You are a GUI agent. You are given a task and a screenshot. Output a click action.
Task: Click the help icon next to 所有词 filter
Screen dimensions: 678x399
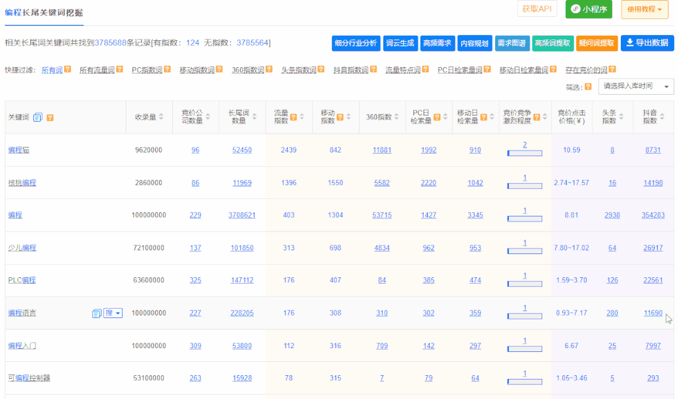click(x=67, y=69)
